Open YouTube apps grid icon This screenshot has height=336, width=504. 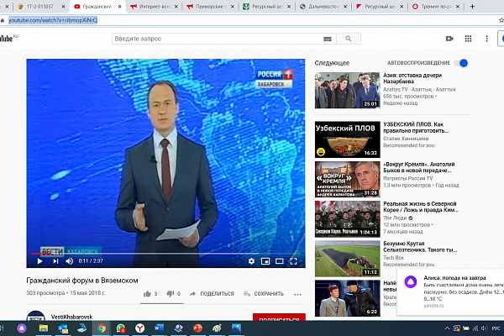[468, 39]
